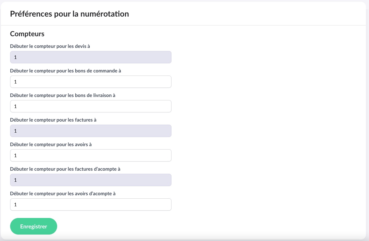The height and width of the screenshot is (241, 369).
Task: Click label for bons de commande counter
Action: pos(66,71)
